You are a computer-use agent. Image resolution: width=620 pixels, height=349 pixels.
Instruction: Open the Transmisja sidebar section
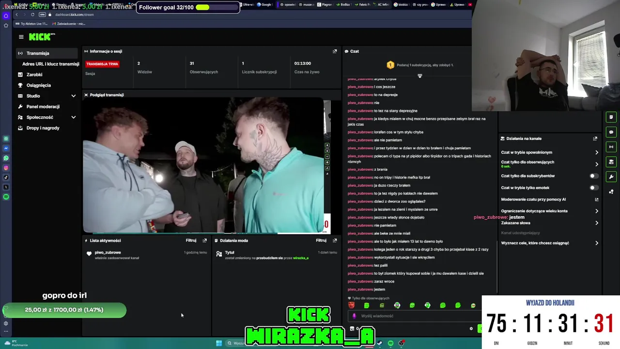[x=46, y=53]
